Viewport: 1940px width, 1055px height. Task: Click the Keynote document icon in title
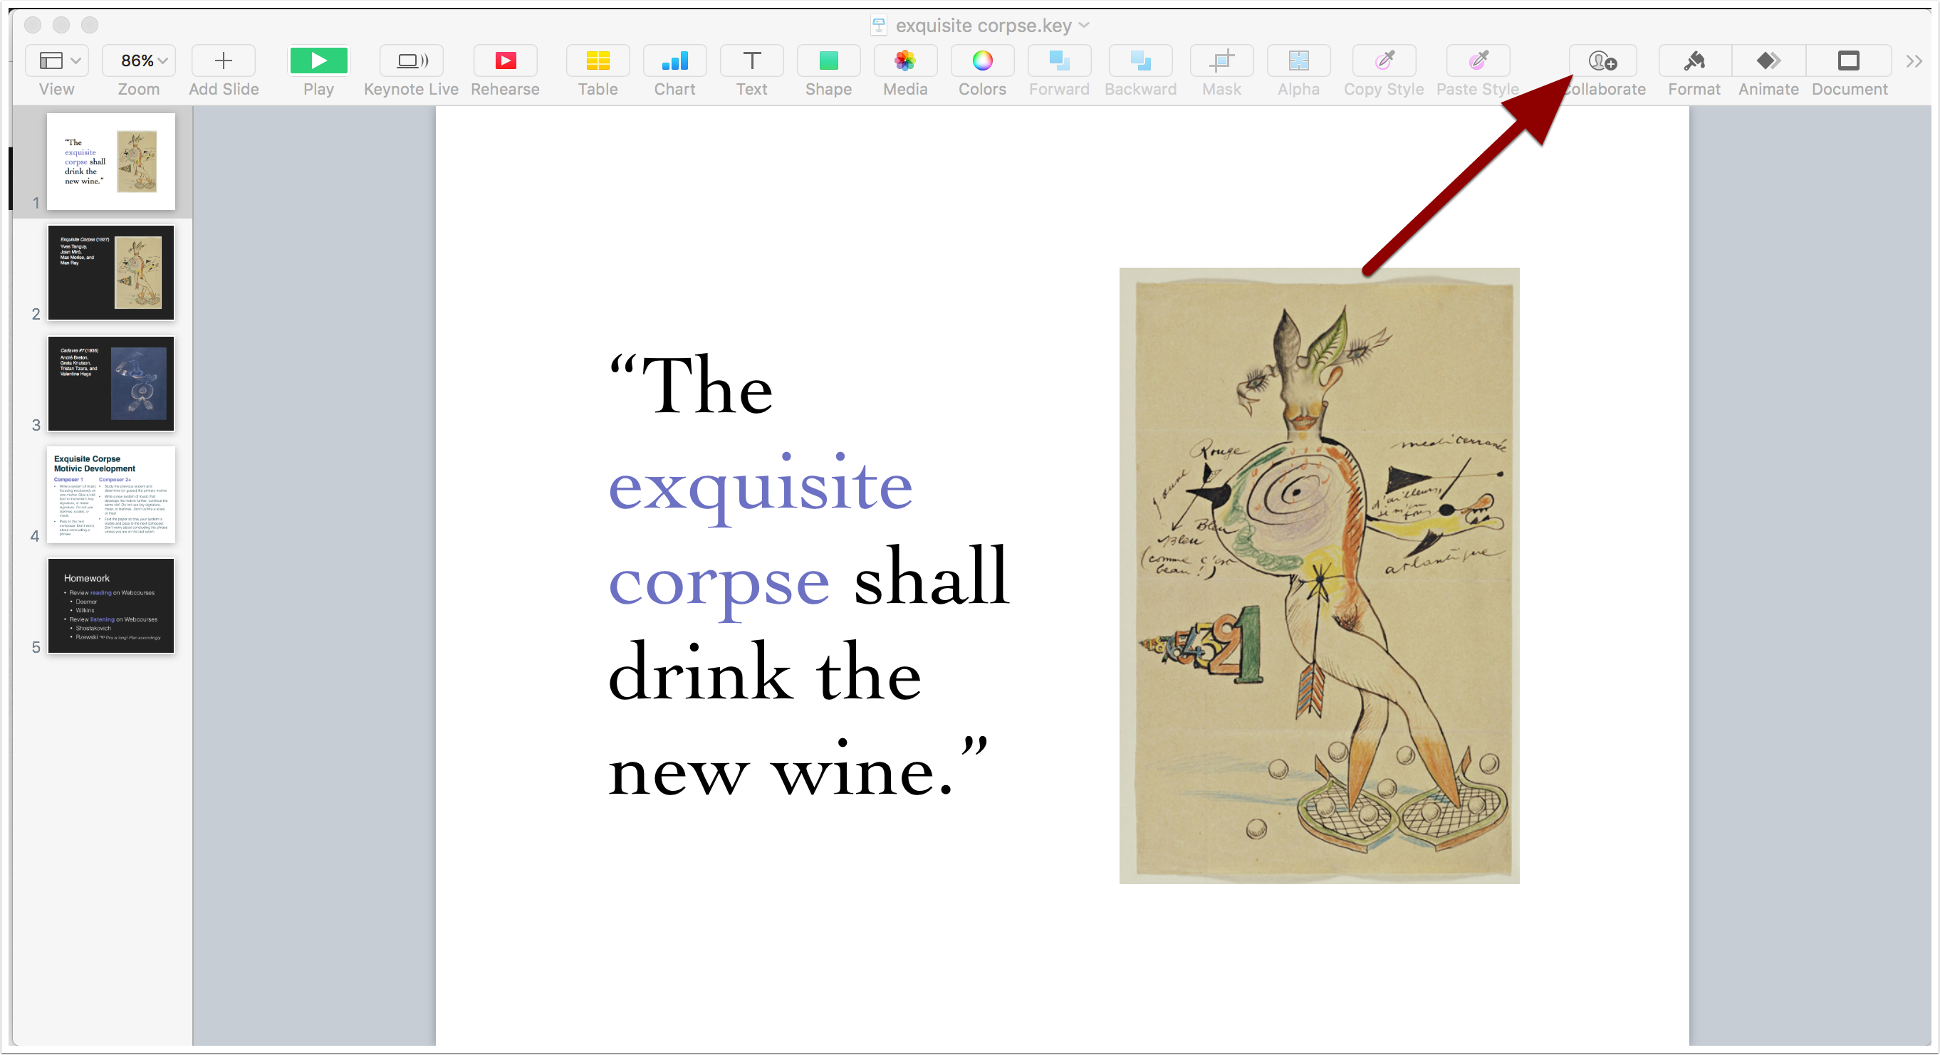(878, 26)
